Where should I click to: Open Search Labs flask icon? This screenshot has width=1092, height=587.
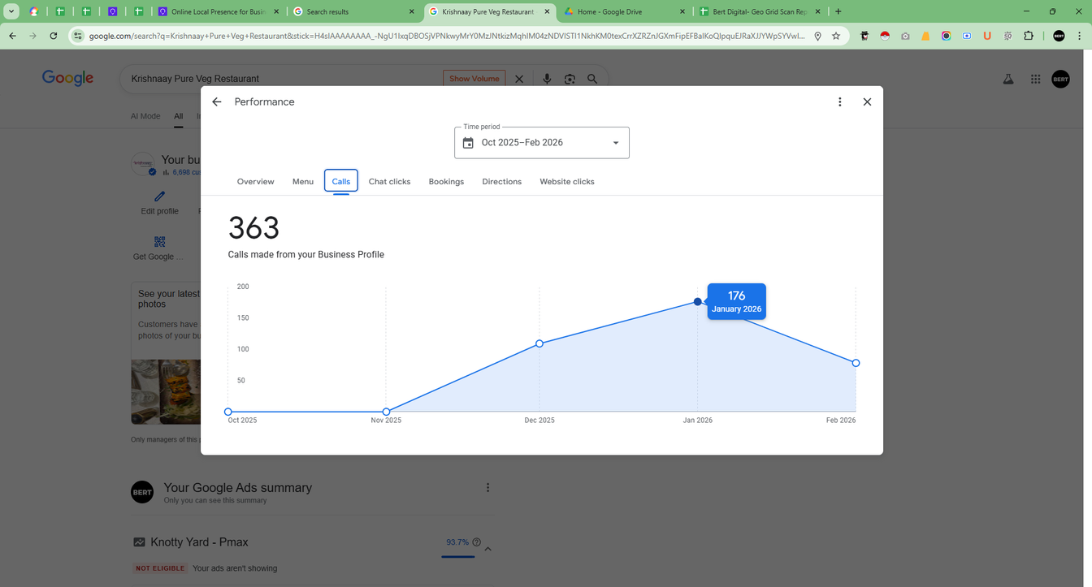(1008, 79)
